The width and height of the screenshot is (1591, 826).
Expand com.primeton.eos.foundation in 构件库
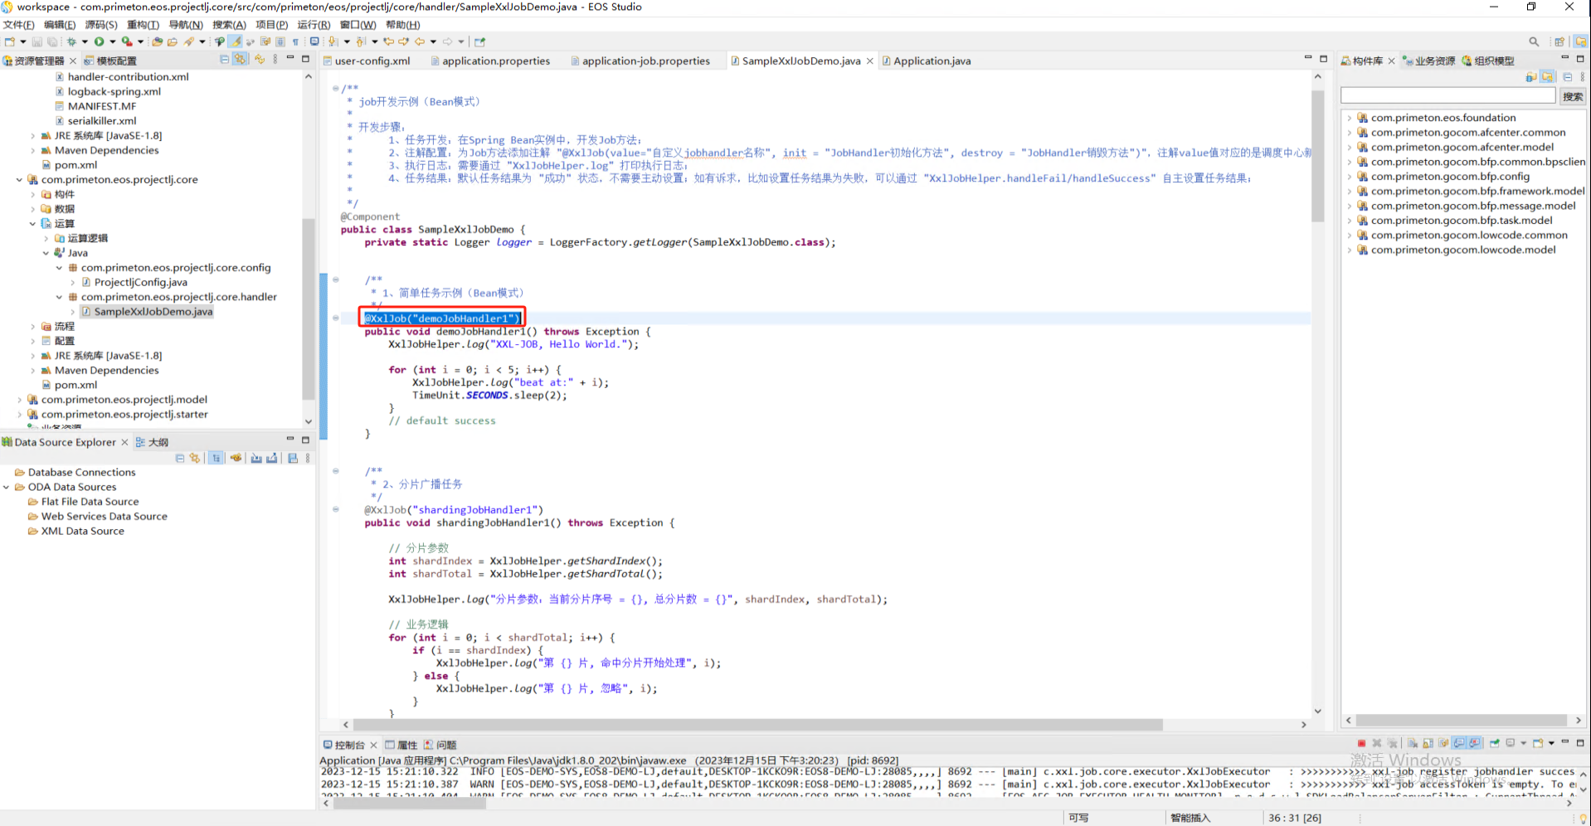[1350, 118]
